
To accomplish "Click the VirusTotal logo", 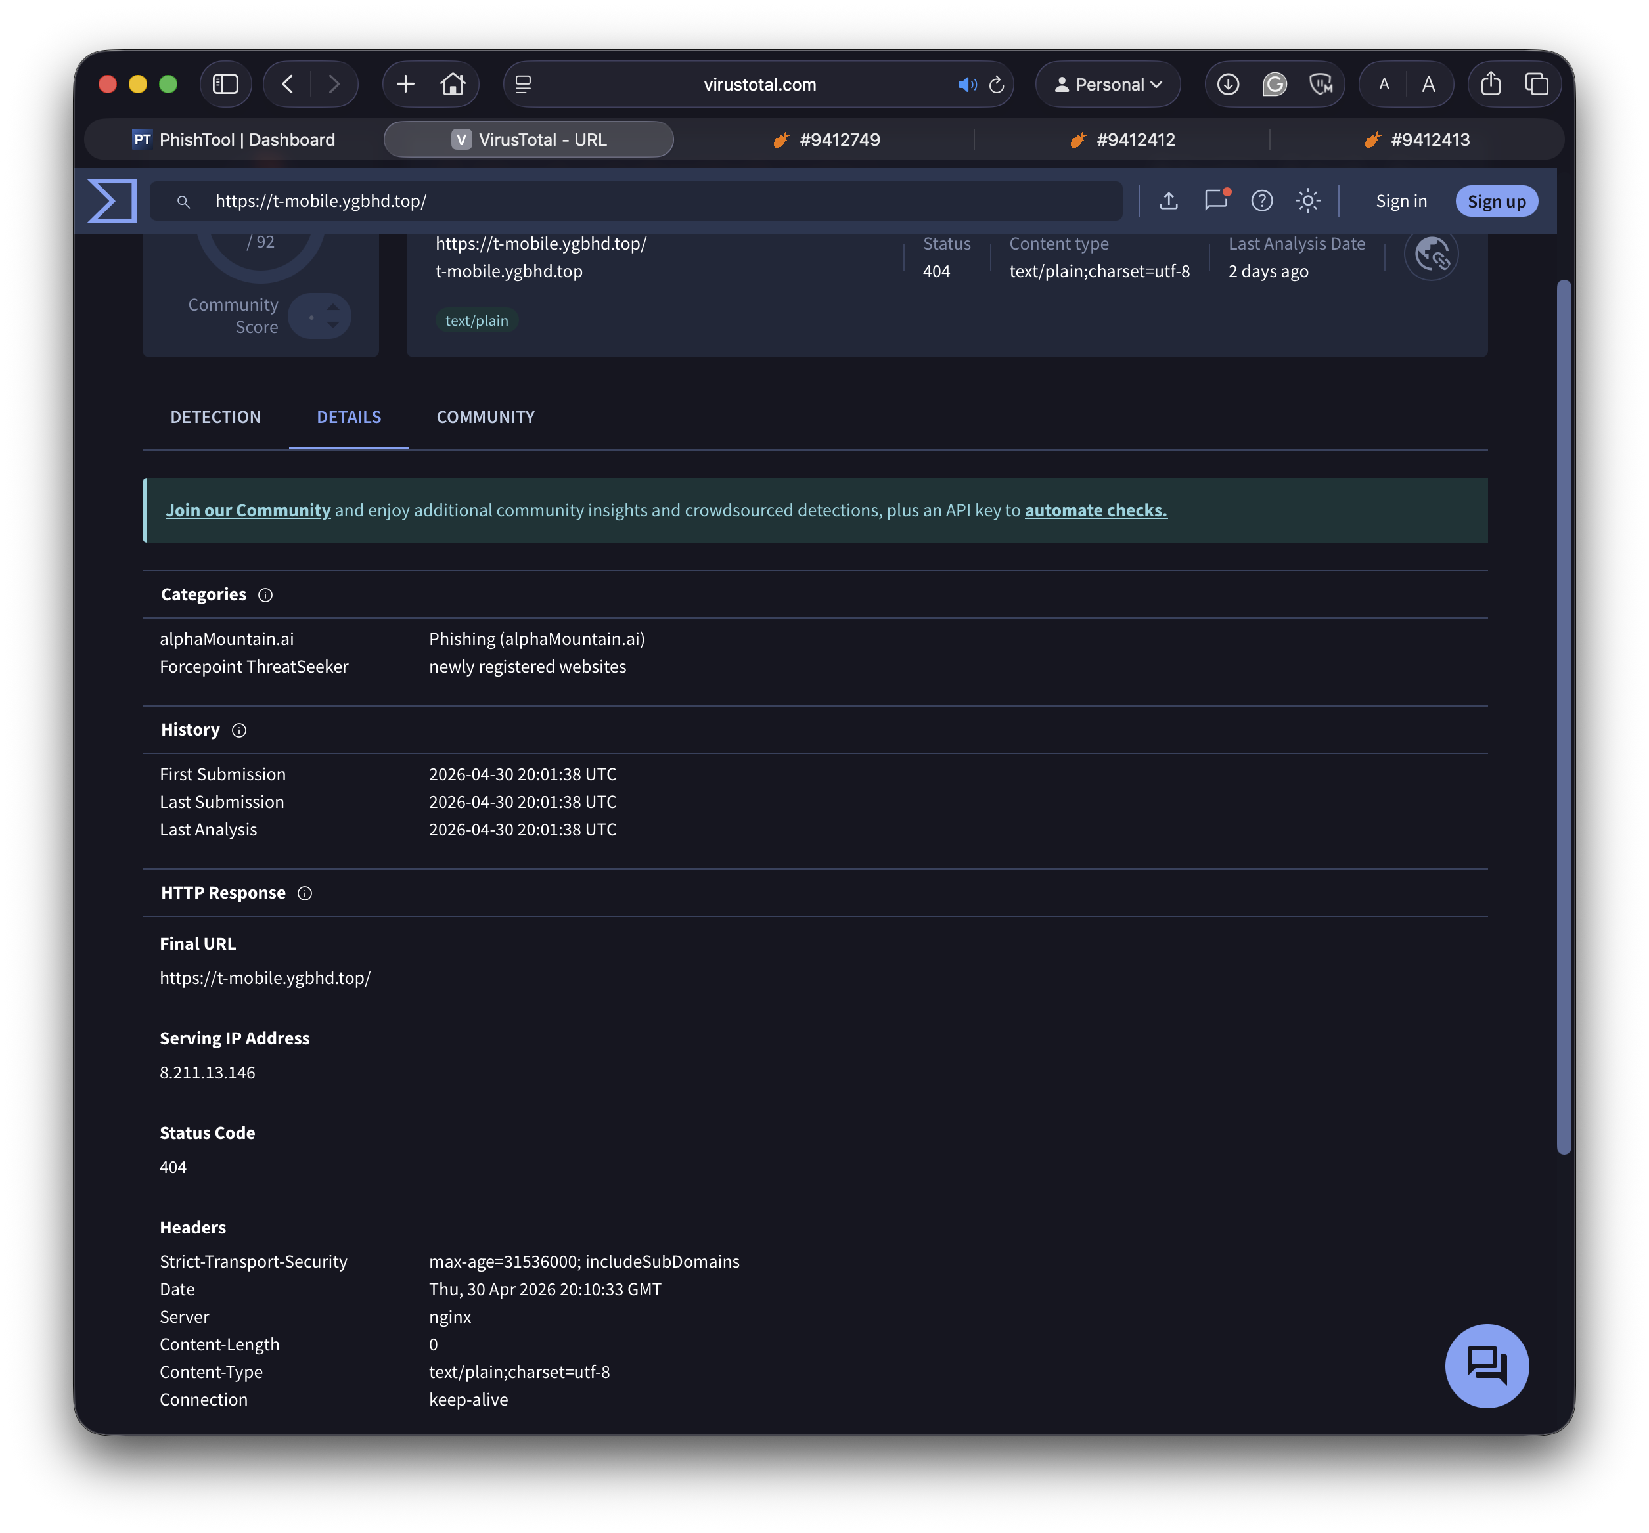I will 112,200.
